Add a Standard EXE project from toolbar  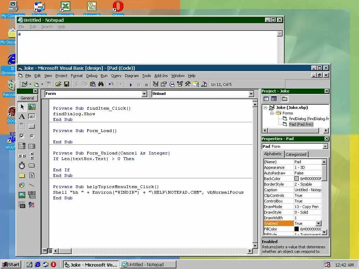click(25, 84)
